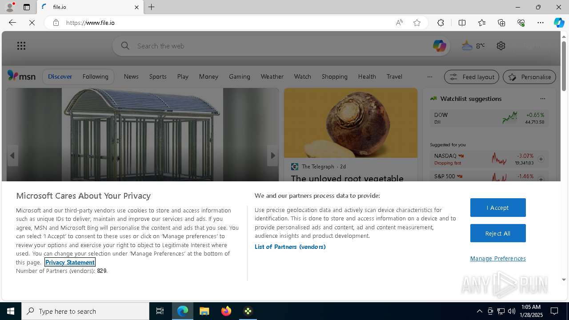Image resolution: width=569 pixels, height=320 pixels.
Task: Click the address bar URL
Action: (90, 23)
